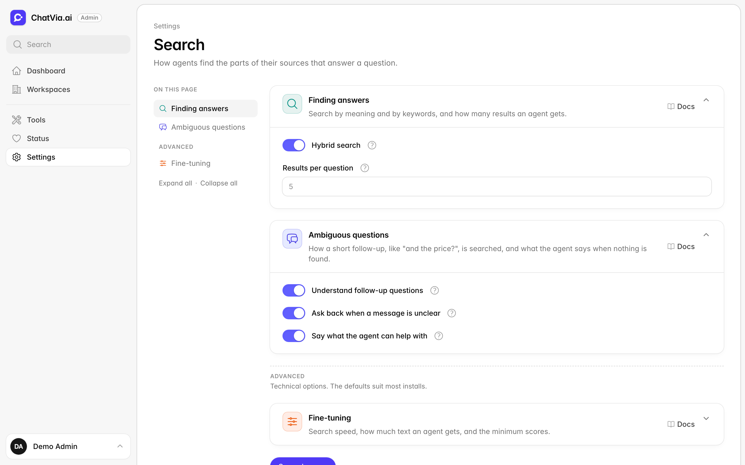This screenshot has height=465, width=745.
Task: Open Workspaces from the sidebar
Action: tap(68, 89)
